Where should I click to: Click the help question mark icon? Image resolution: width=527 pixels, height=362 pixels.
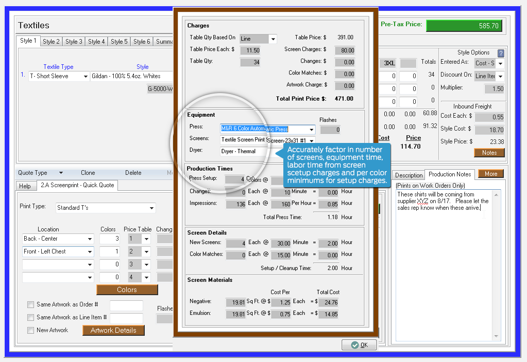(x=501, y=53)
